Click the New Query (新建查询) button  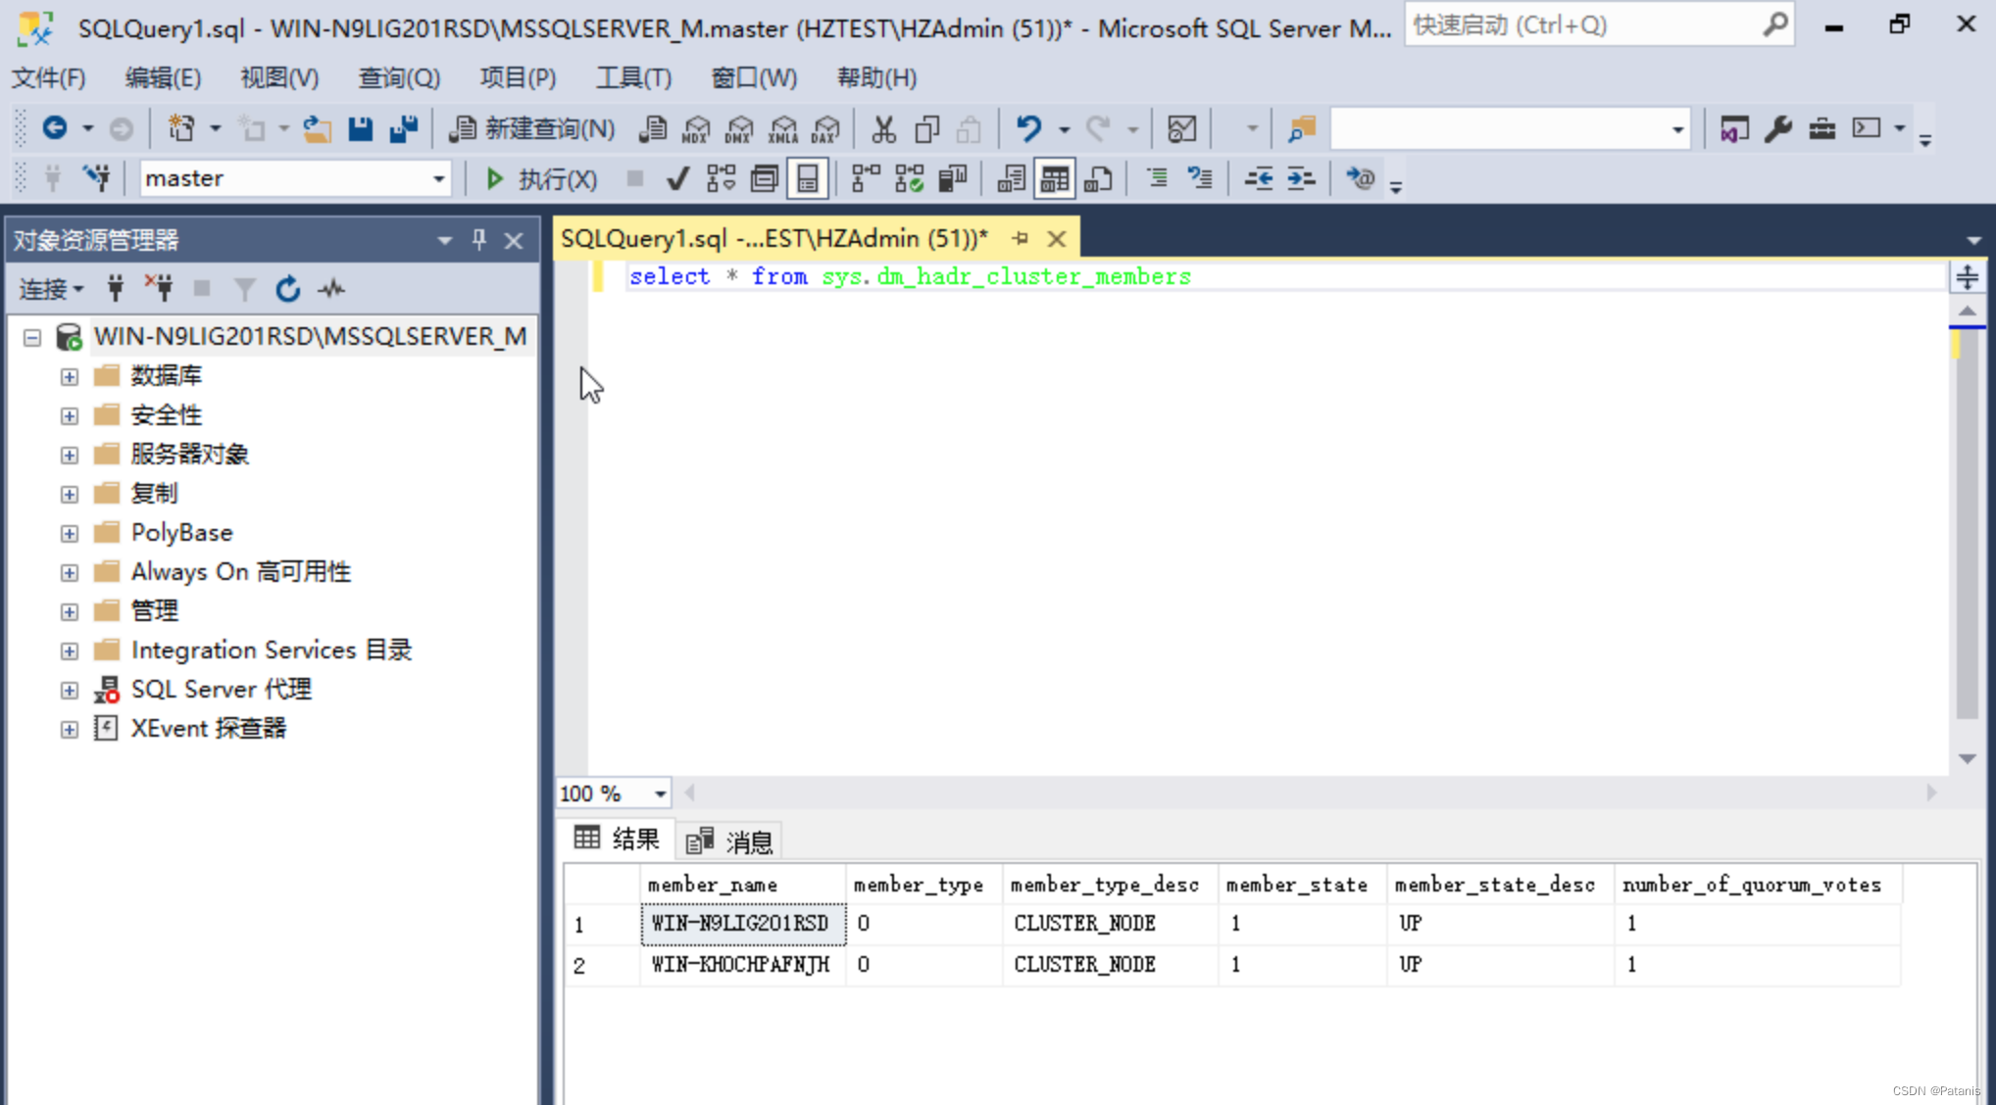[532, 128]
